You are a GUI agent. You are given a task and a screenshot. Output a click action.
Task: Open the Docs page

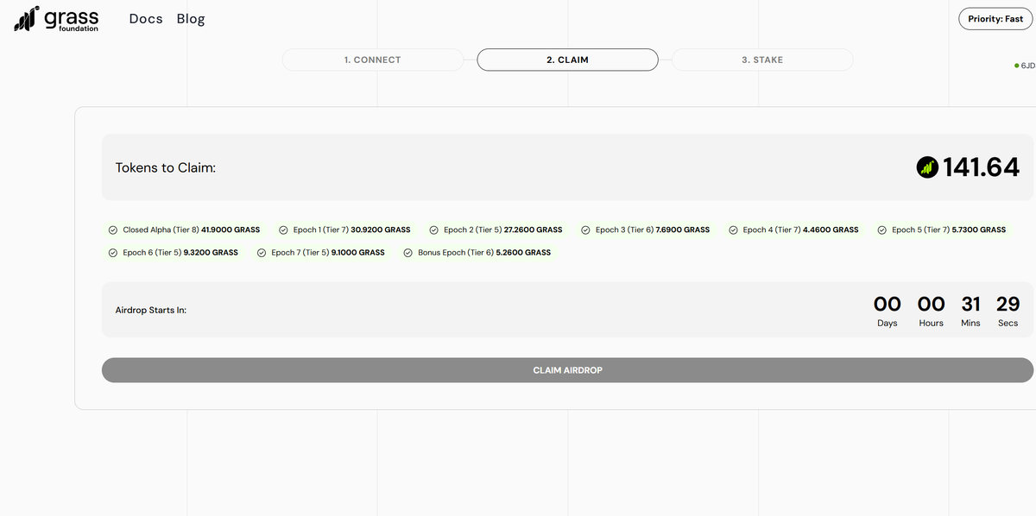click(x=146, y=19)
